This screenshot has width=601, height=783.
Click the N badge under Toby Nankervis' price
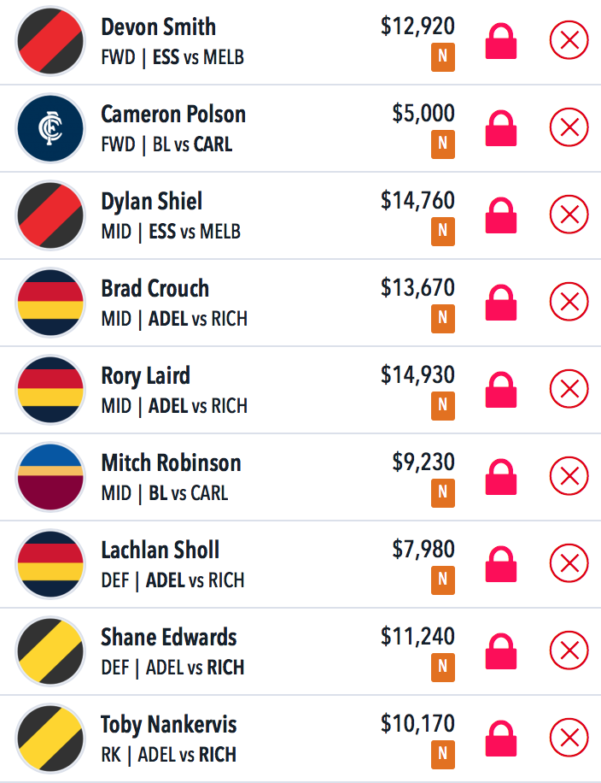[443, 754]
